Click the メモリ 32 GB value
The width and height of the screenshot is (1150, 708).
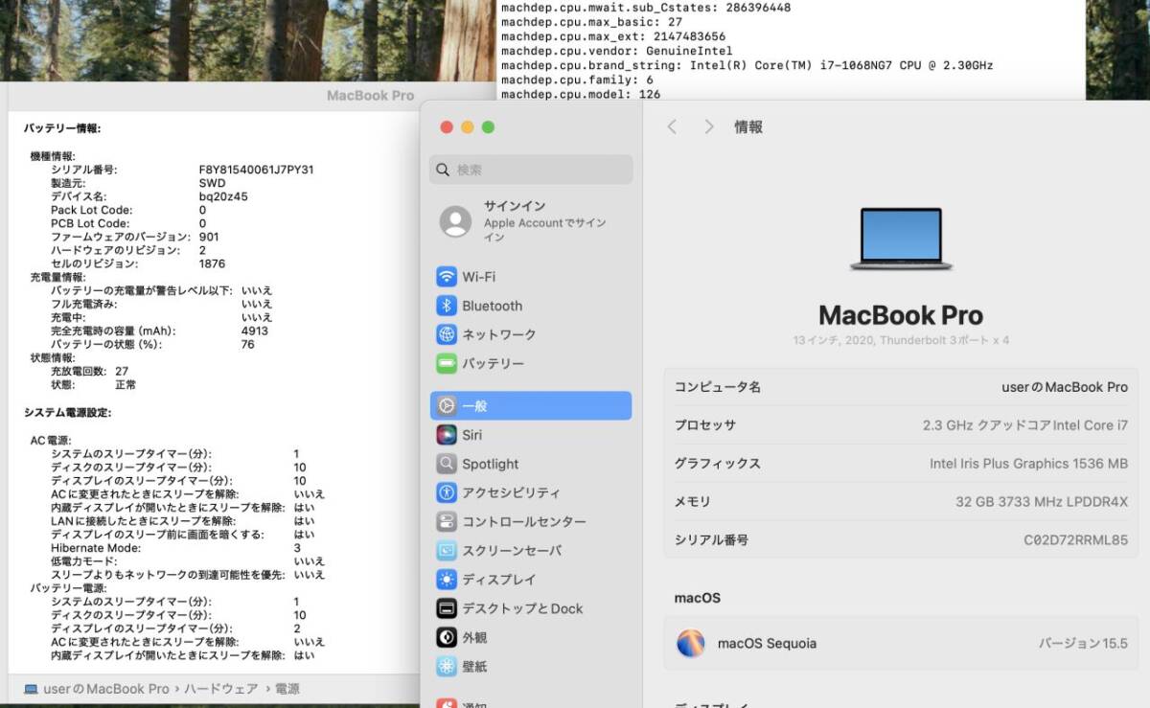click(1042, 502)
